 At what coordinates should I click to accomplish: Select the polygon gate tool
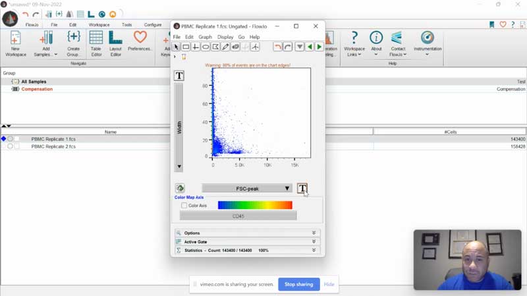[x=215, y=47]
